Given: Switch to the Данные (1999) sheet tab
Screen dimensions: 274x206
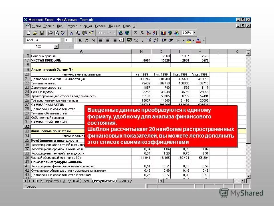Looking at the screenshot, I should click(78, 181).
